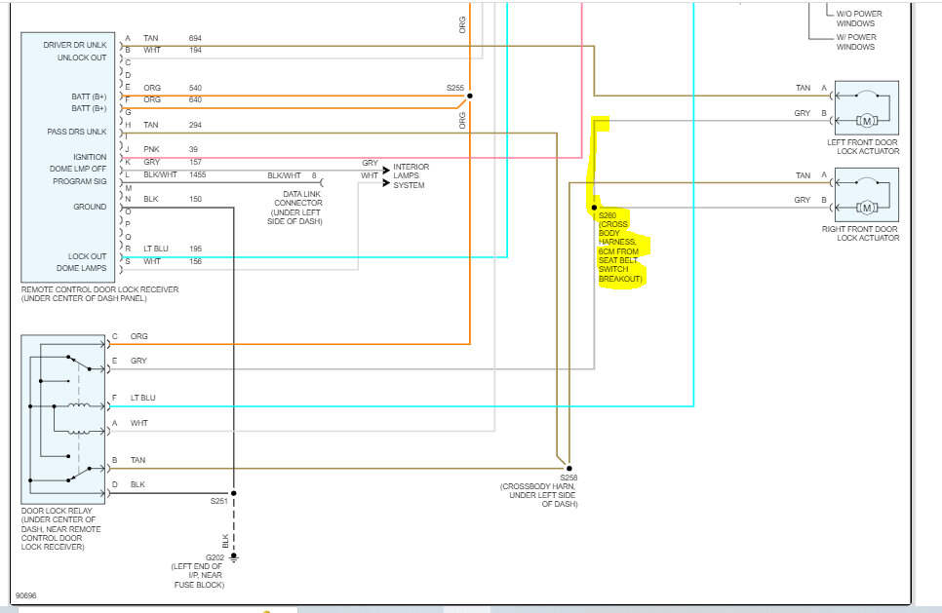942x613 pixels.
Task: Select the DOME LAMPS label
Action: coord(82,268)
